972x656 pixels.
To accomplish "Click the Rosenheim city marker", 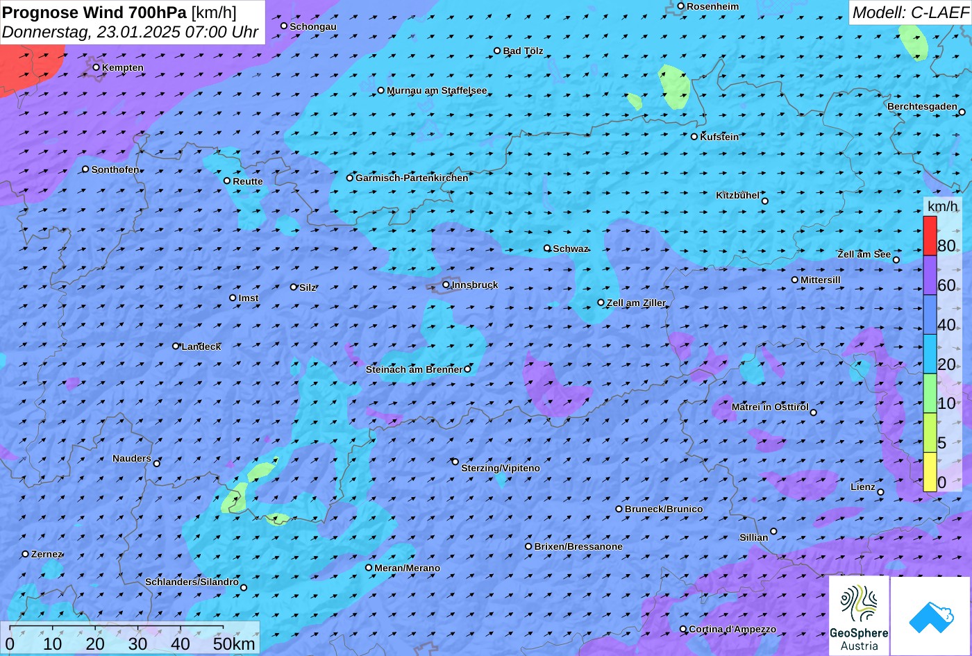I will click(681, 6).
